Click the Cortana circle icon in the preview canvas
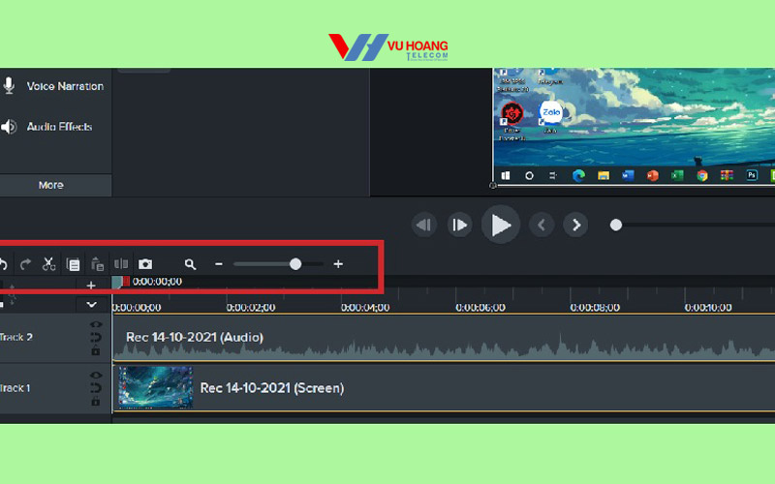 click(x=529, y=176)
